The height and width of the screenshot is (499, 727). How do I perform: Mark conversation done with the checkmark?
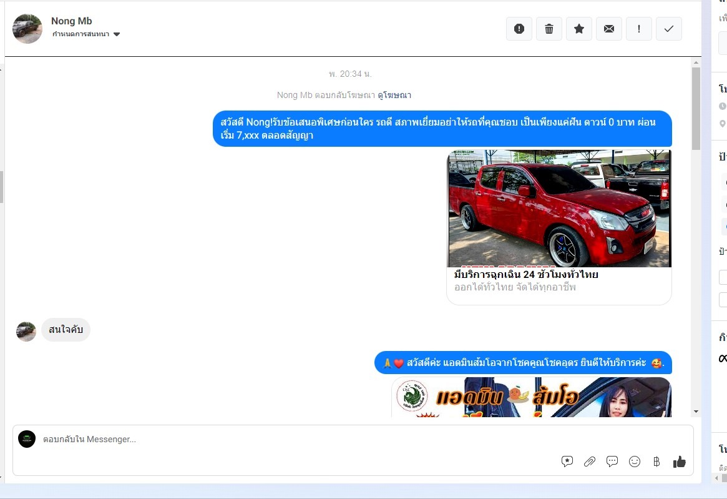tap(669, 29)
